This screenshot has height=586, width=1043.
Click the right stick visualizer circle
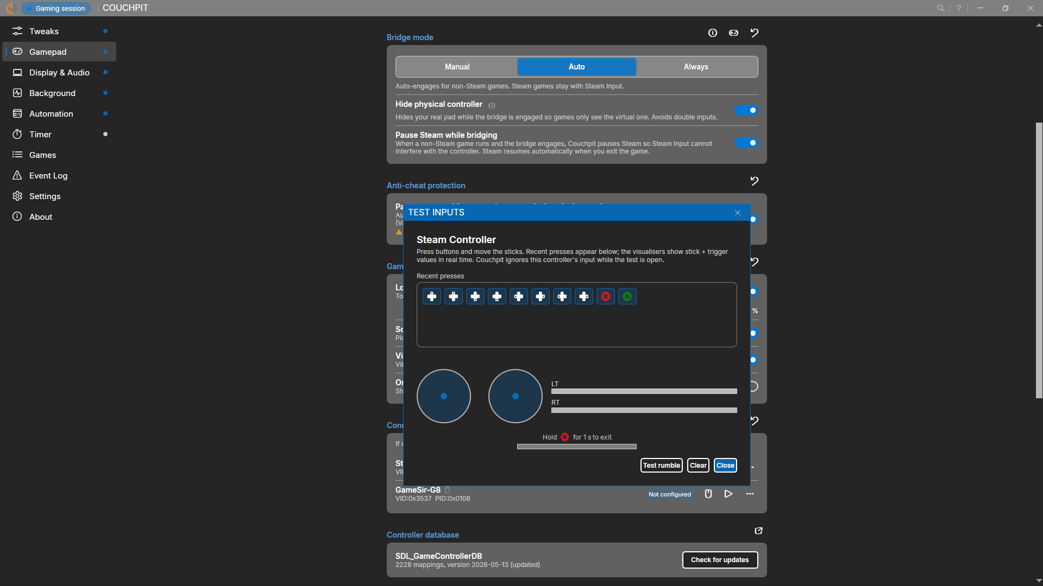pyautogui.click(x=516, y=396)
